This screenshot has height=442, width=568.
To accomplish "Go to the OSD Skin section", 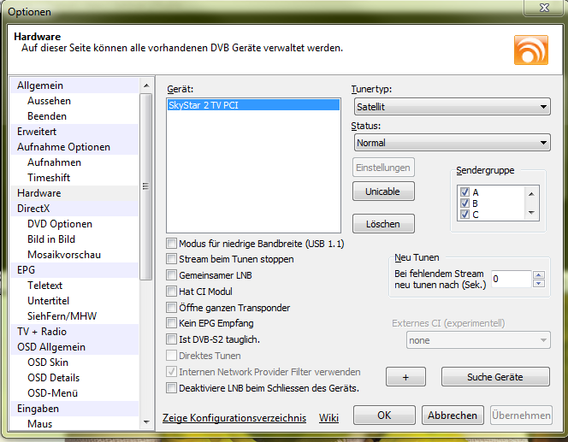I will point(48,362).
